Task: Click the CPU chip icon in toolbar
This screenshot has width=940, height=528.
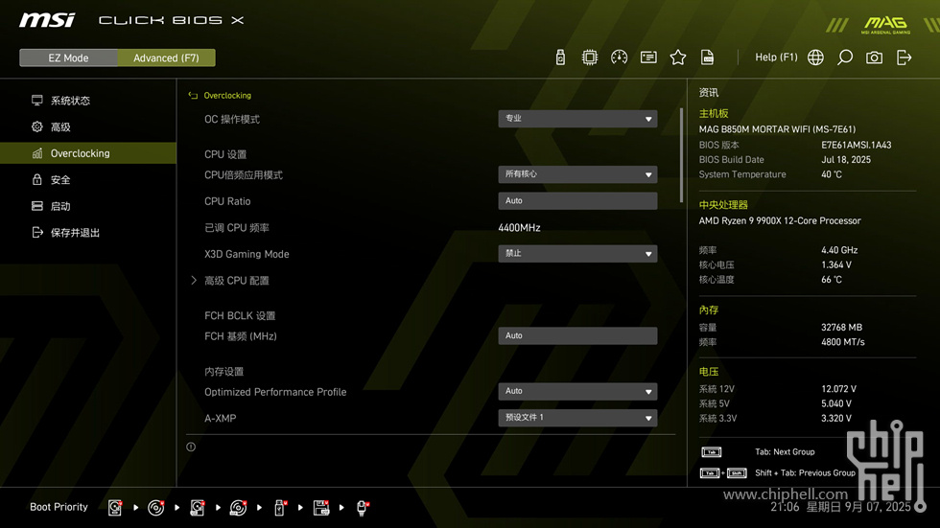Action: click(x=590, y=57)
